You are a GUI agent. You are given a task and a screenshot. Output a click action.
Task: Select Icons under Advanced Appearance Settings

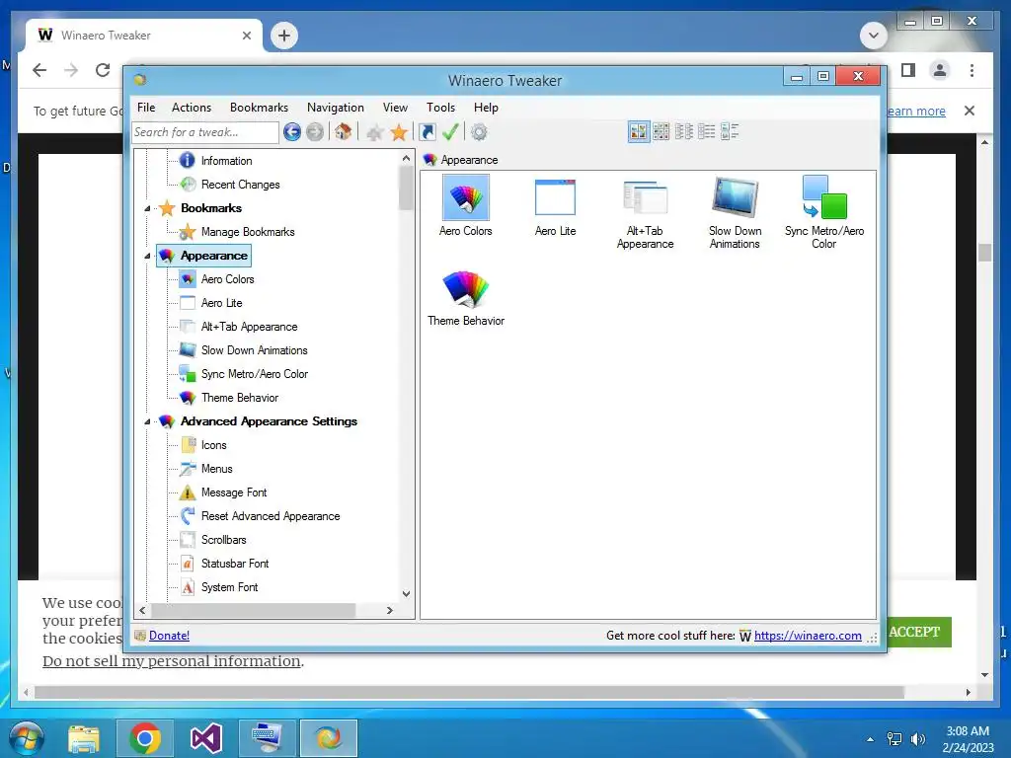[x=213, y=445]
